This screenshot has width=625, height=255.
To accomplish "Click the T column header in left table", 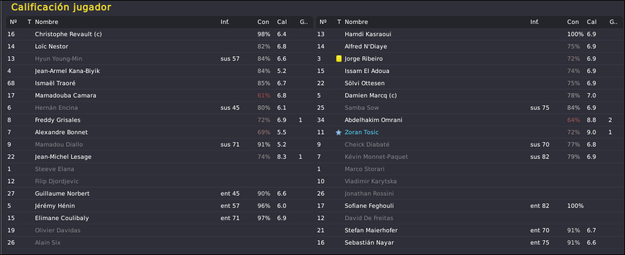I will click(29, 22).
